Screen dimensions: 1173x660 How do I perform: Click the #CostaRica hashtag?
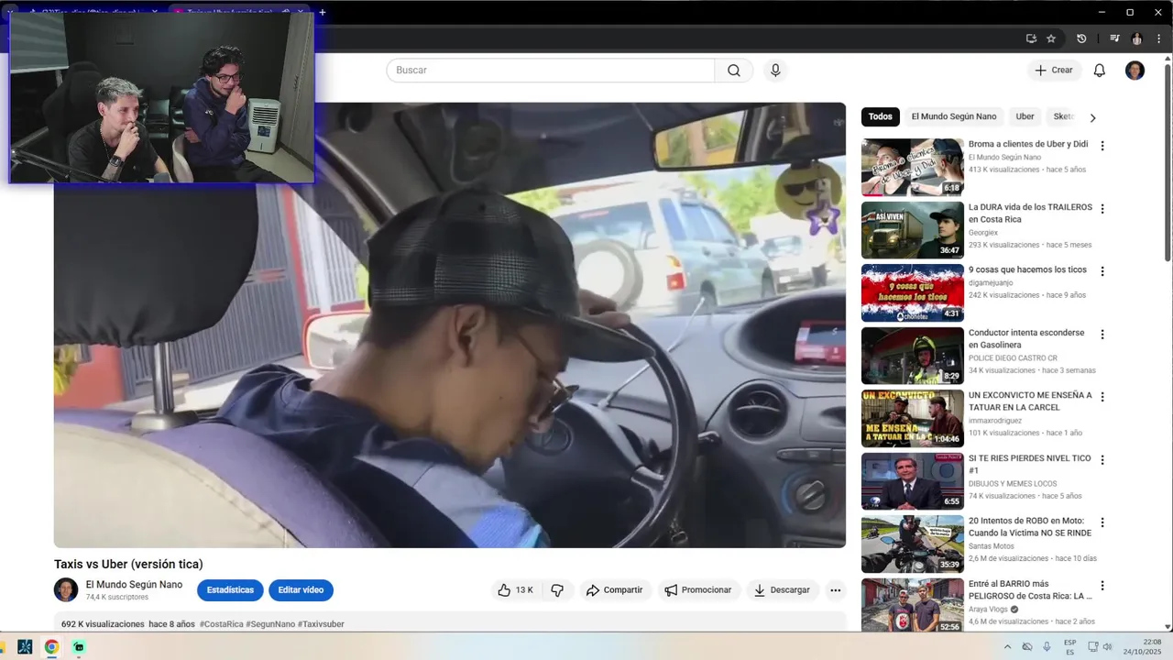221,624
